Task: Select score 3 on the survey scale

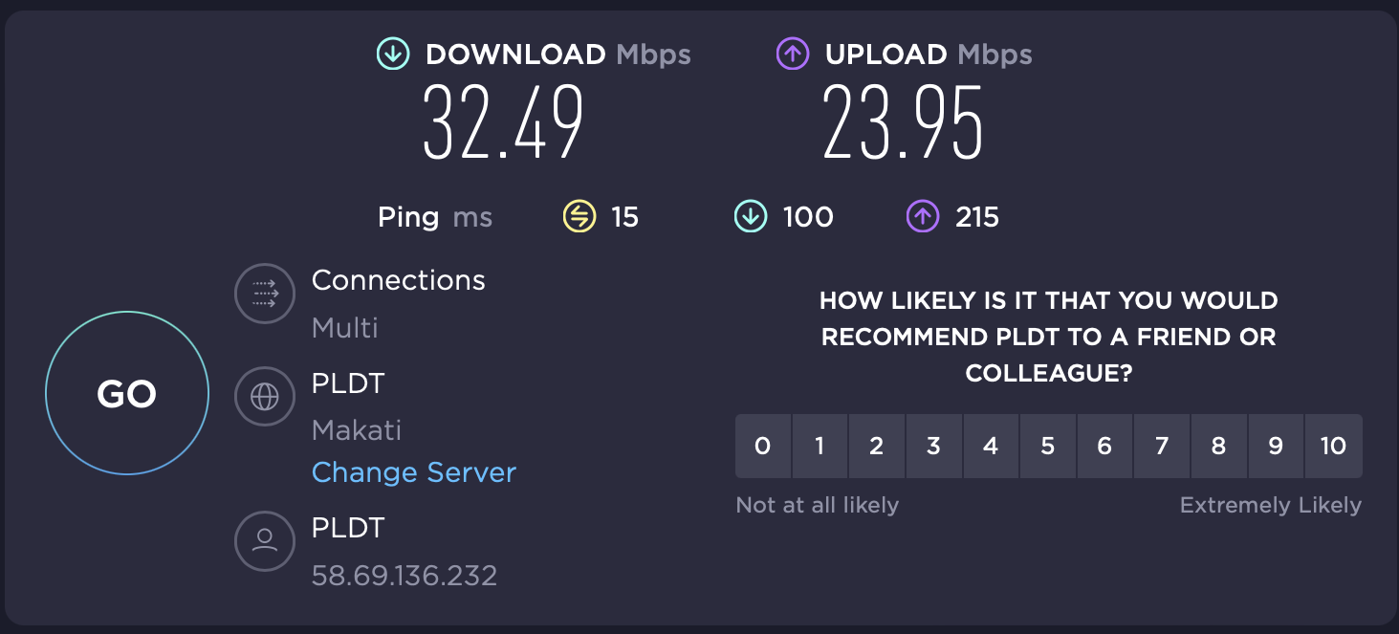Action: coord(933,446)
